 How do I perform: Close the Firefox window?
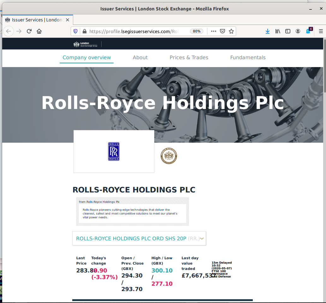tap(321, 9)
